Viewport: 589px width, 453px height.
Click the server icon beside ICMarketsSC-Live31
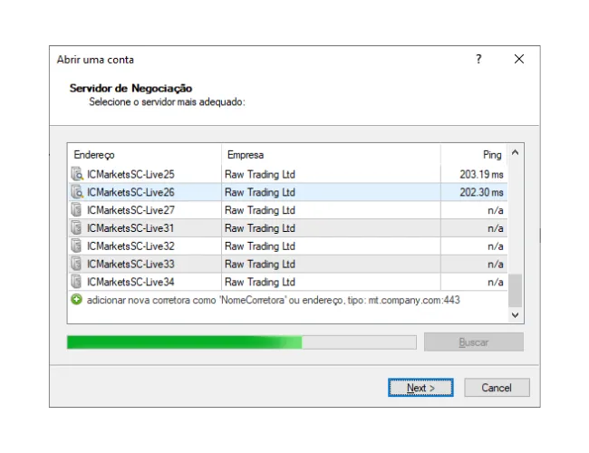[x=77, y=228]
